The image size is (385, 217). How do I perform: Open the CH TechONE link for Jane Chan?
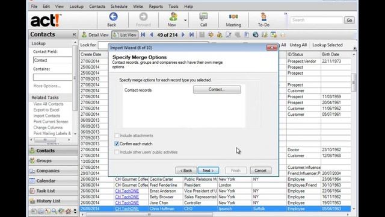pos(127,203)
